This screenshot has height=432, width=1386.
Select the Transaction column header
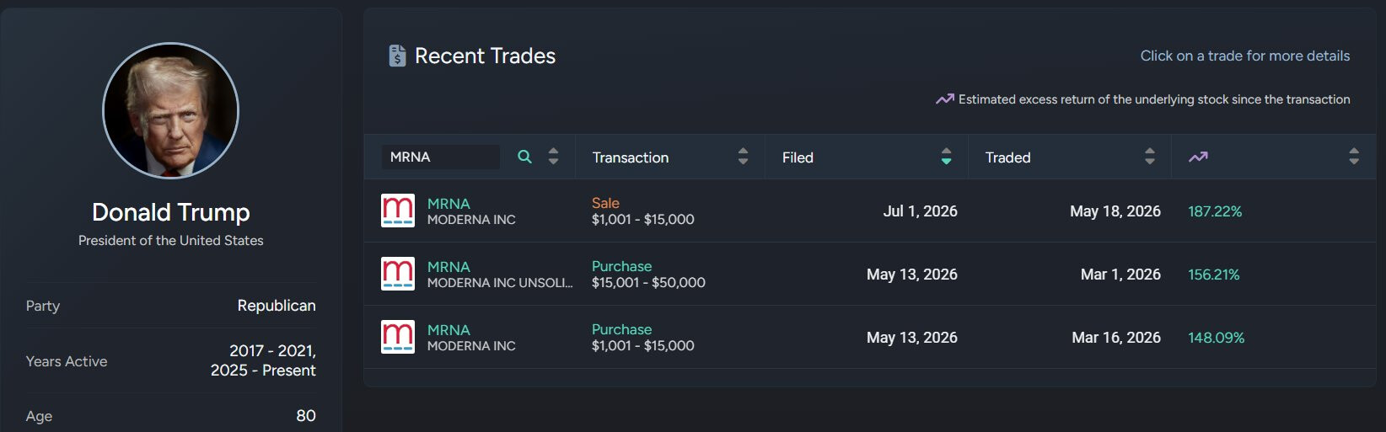coord(631,157)
